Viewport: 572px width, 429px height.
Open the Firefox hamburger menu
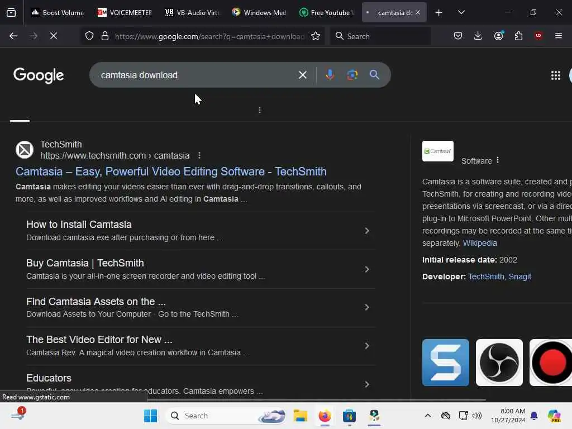[x=559, y=36]
